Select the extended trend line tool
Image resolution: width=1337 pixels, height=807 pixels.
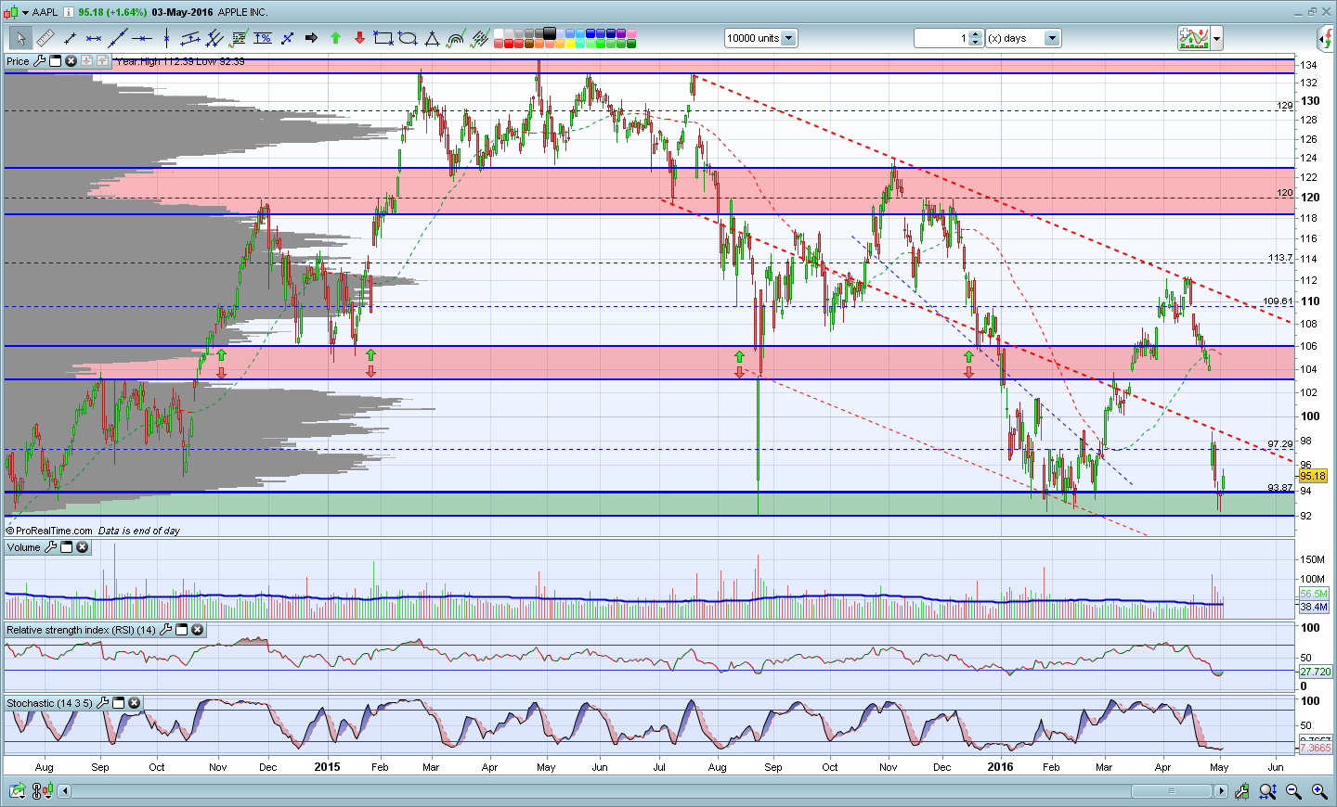(118, 38)
